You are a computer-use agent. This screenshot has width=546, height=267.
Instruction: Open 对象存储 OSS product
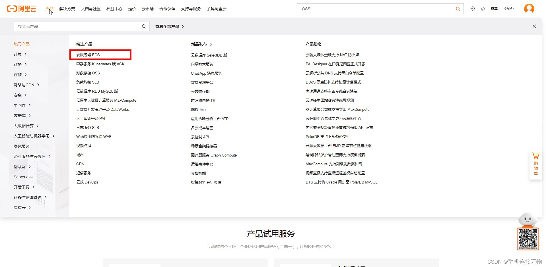88,73
